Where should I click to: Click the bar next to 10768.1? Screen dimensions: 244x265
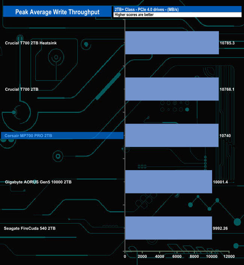point(172,89)
